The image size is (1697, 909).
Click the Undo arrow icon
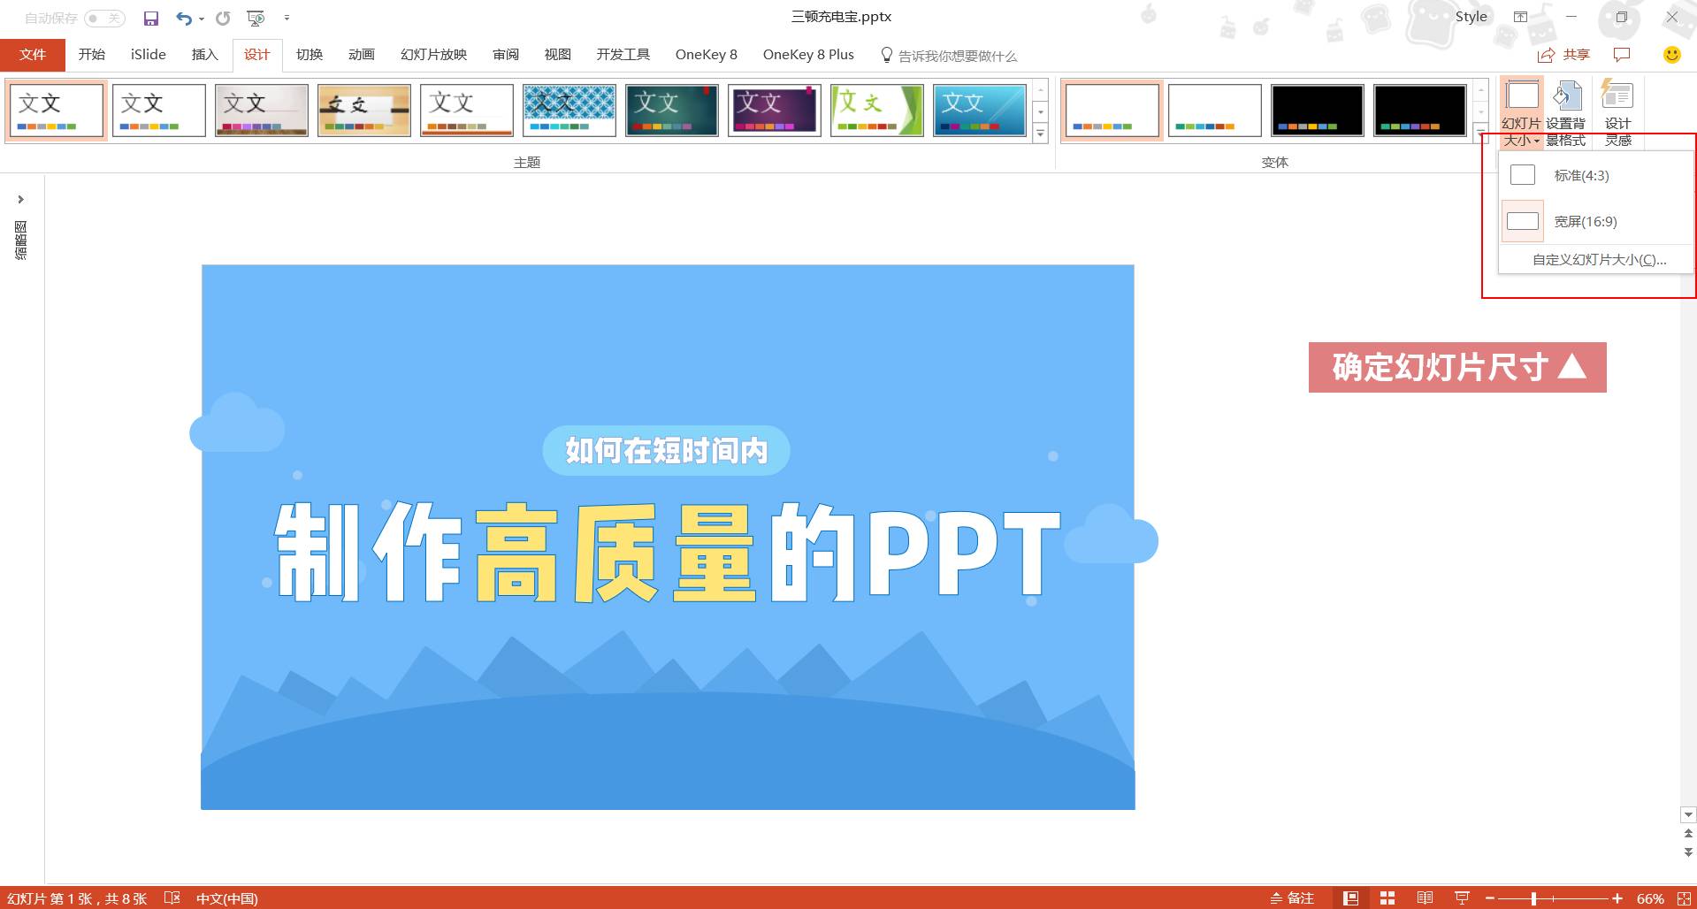tap(183, 18)
